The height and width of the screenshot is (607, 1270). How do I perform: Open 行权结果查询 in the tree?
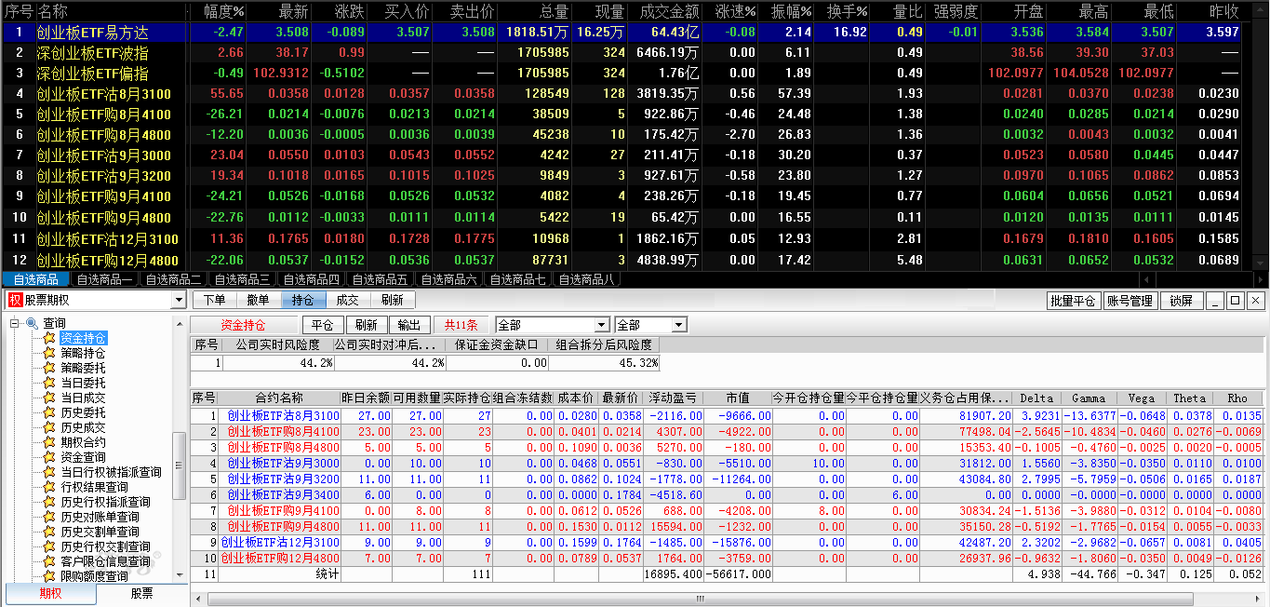[94, 487]
